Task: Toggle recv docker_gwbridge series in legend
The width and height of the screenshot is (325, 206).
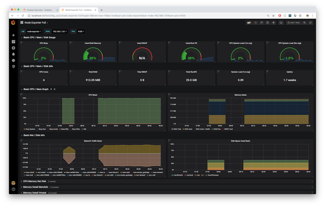Action: (125, 175)
